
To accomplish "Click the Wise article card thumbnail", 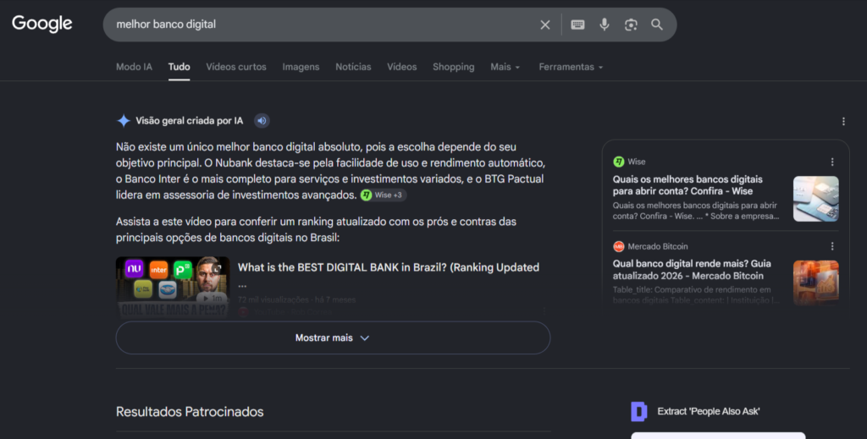I will 815,199.
